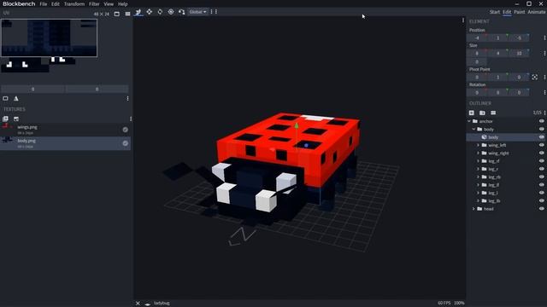
Task: Click the UV editor texture preview
Action: pyautogui.click(x=50, y=38)
